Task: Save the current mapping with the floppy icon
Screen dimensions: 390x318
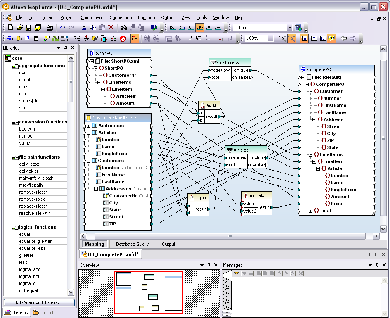Action: (28, 27)
